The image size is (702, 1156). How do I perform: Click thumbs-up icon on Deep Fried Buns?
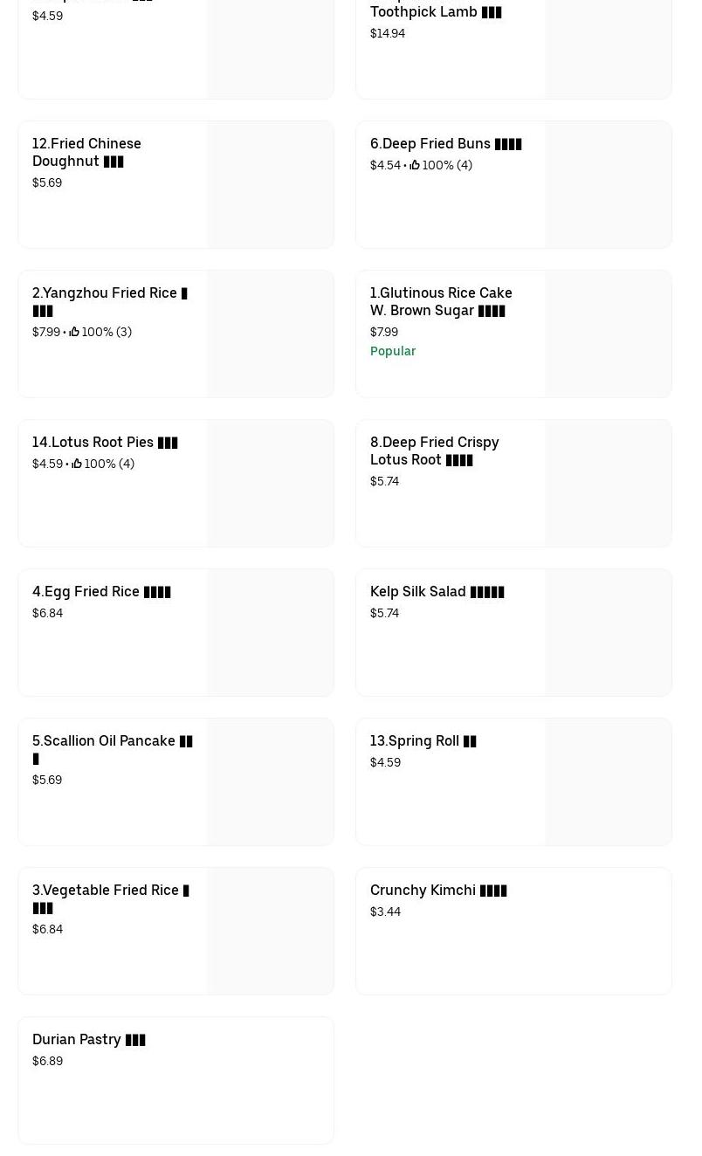point(415,165)
